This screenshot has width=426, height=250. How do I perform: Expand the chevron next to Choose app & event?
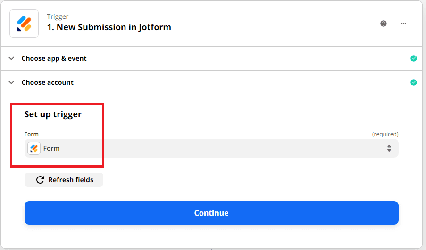(x=11, y=58)
